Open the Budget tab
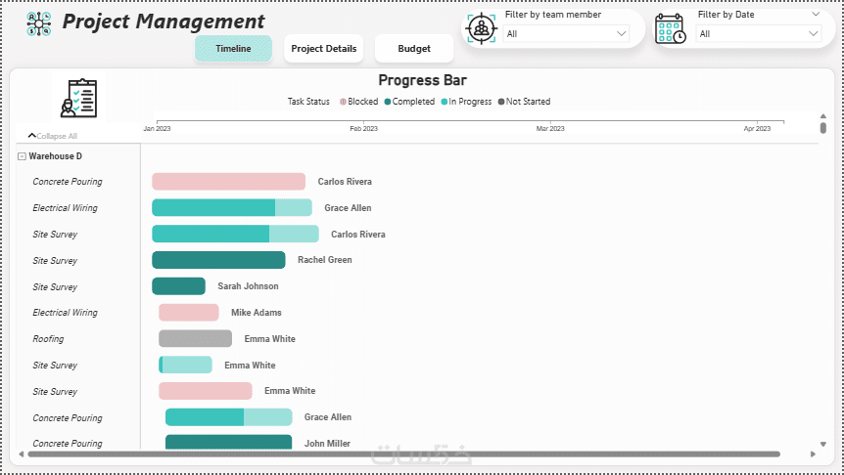 [x=414, y=48]
